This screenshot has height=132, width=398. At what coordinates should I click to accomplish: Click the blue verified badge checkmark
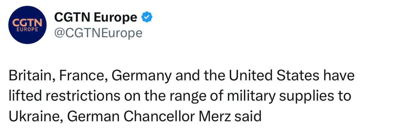pos(147,17)
